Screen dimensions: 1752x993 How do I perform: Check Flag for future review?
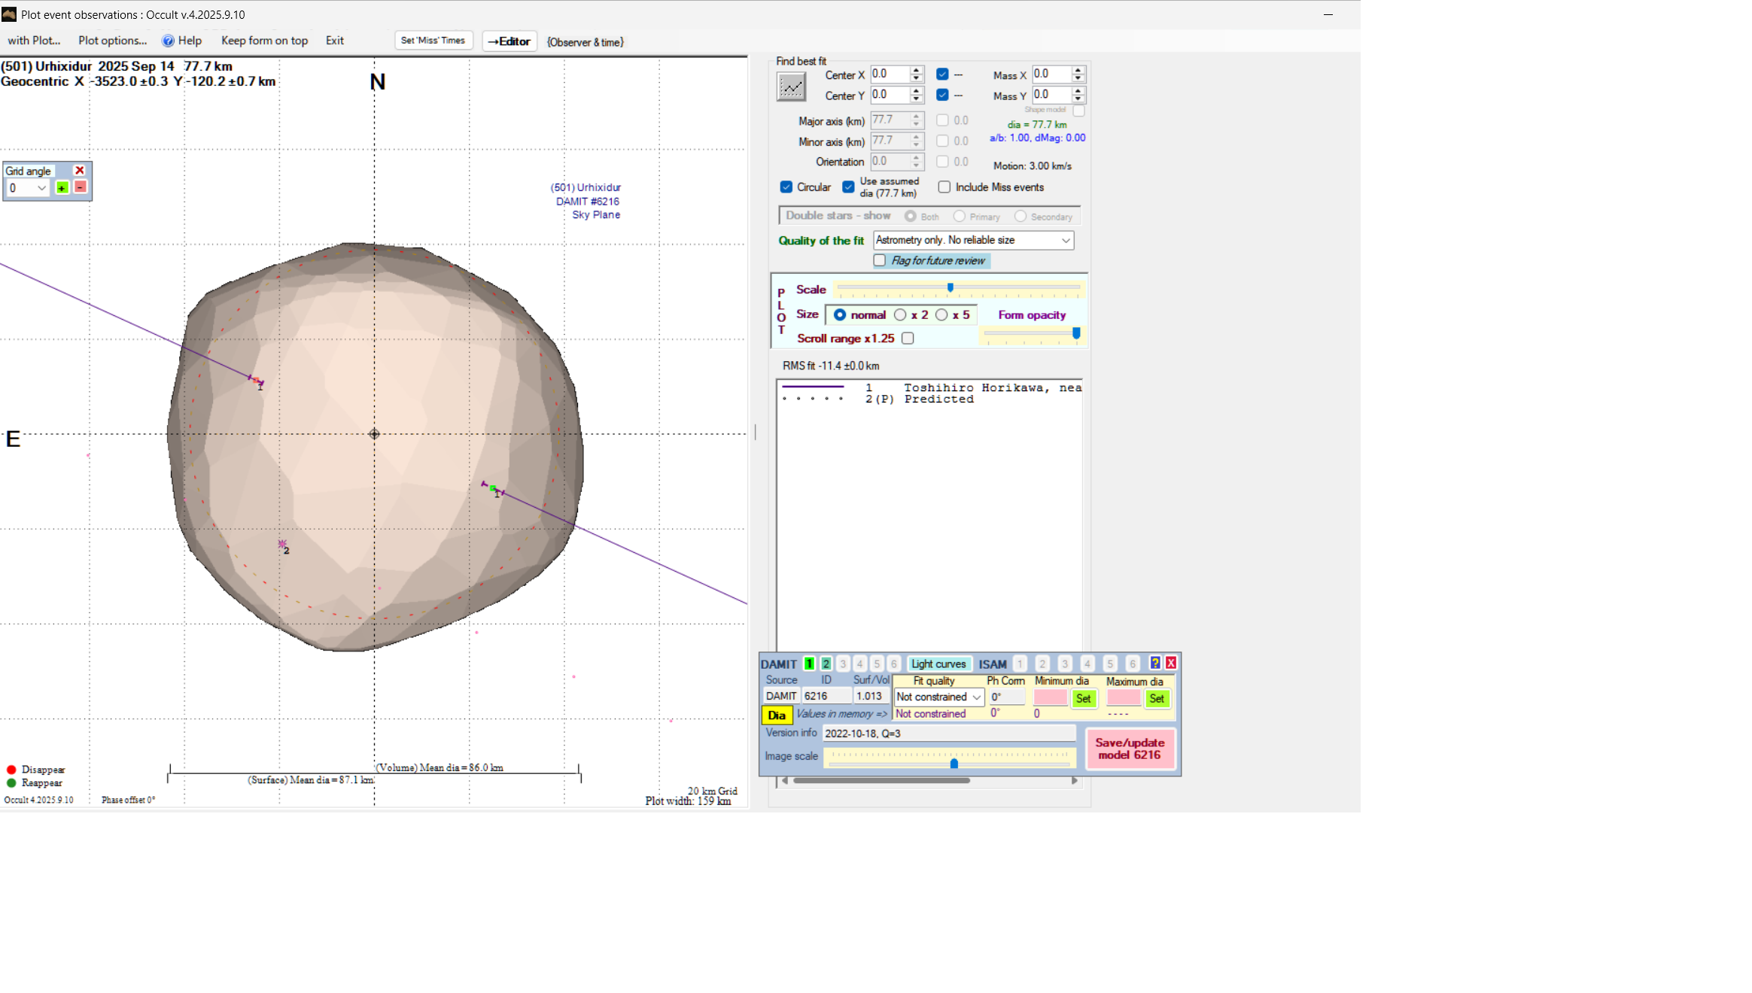point(880,260)
